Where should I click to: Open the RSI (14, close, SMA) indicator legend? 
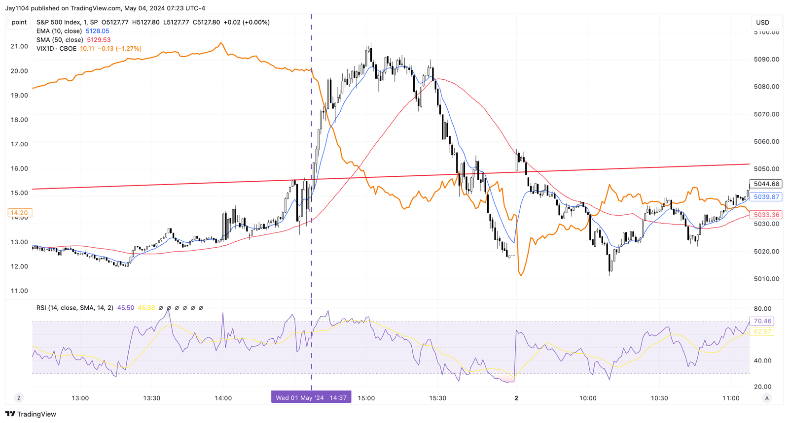coord(74,308)
